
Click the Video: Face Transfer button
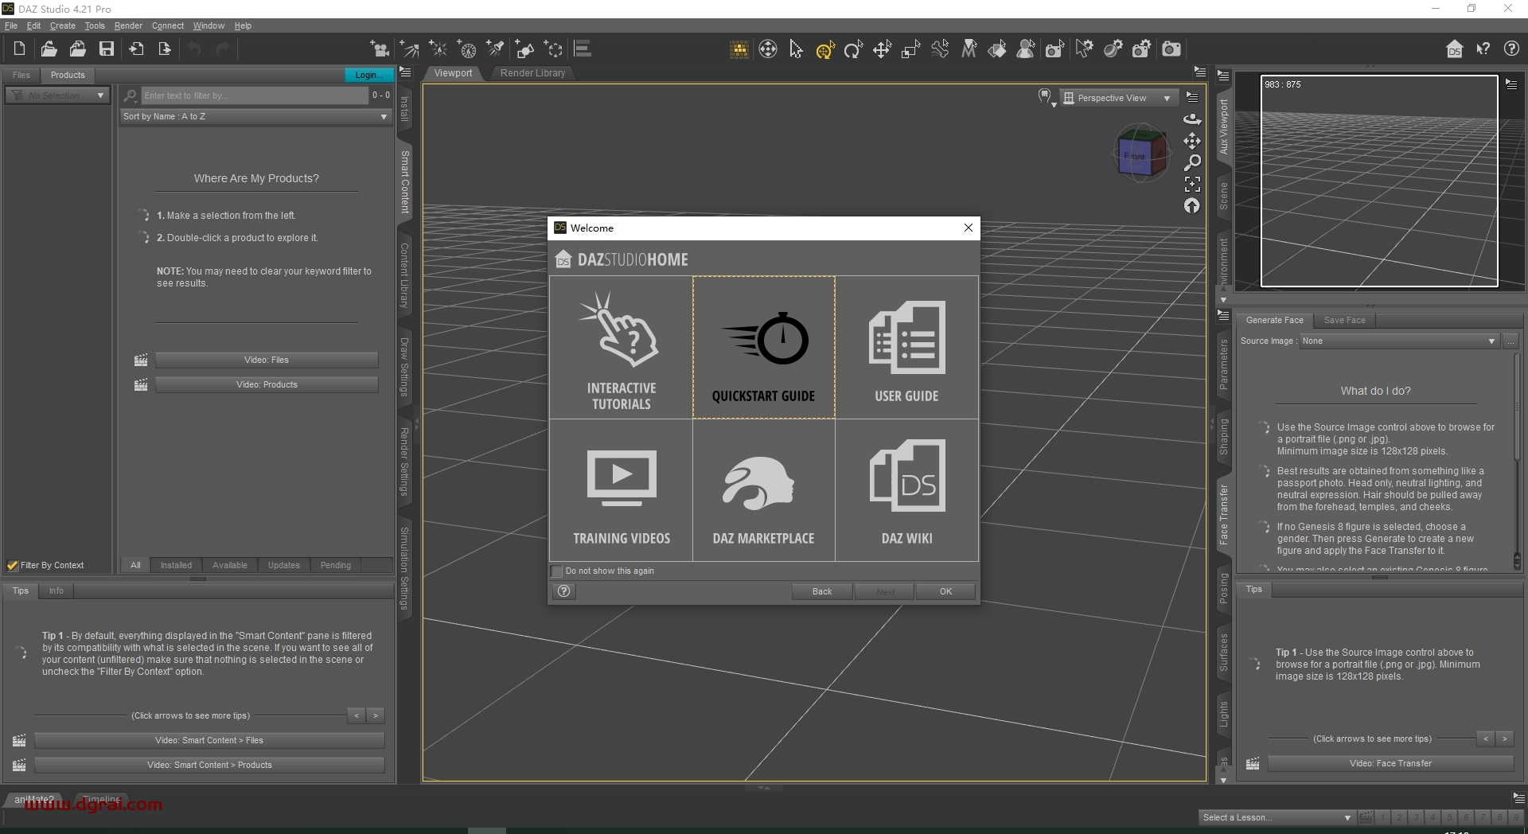pyautogui.click(x=1390, y=763)
